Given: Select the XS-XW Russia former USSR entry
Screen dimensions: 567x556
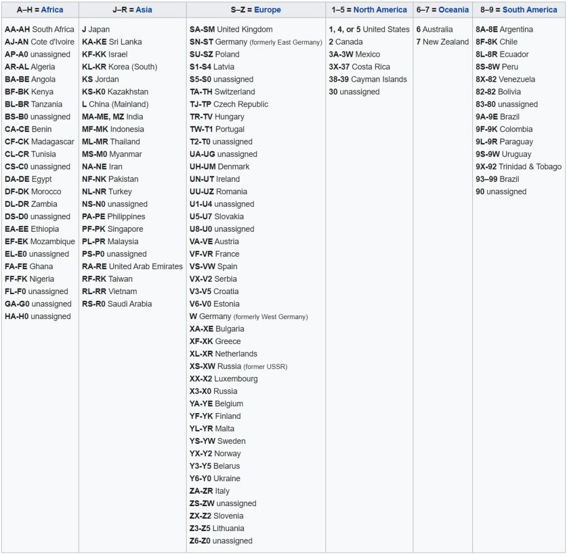Looking at the screenshot, I should tap(238, 366).
